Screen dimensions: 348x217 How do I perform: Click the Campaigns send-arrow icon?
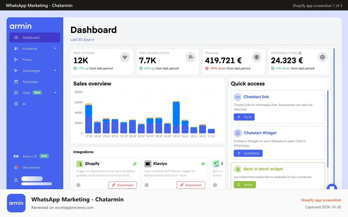(16, 71)
